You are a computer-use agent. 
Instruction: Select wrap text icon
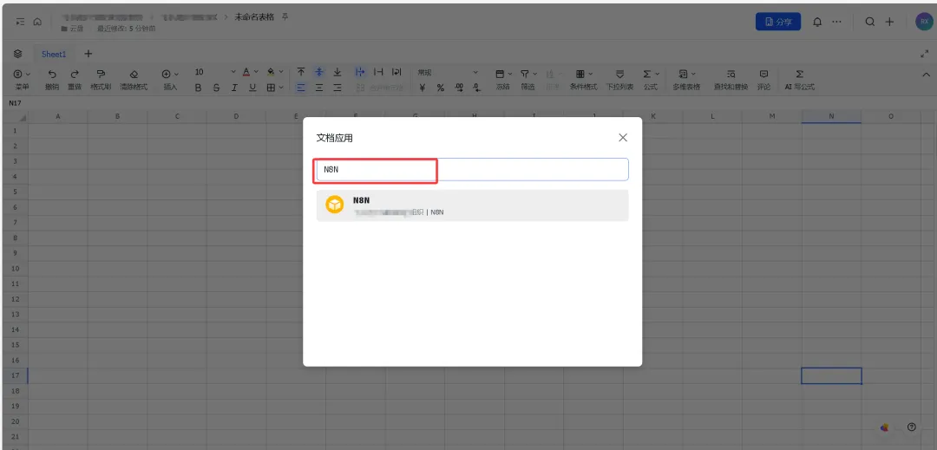396,72
